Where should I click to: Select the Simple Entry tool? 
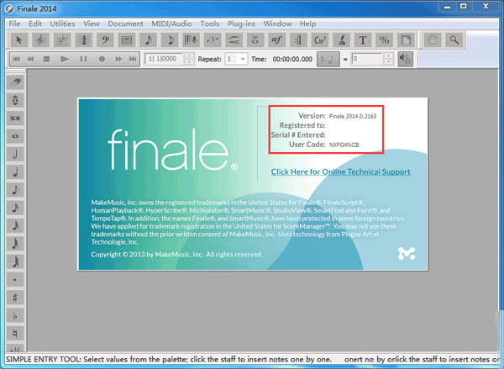click(x=148, y=40)
